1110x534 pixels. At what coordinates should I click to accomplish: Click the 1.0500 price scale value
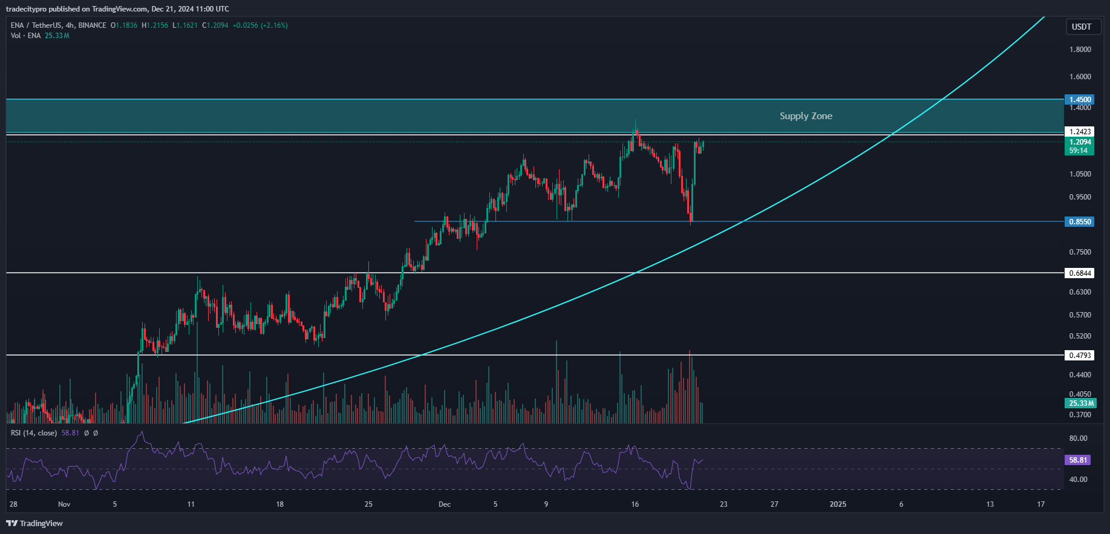[1080, 174]
